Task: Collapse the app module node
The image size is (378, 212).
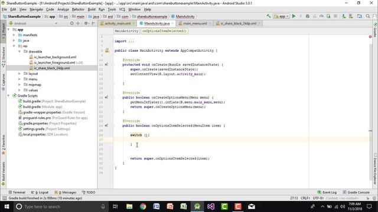Action: [x=9, y=29]
